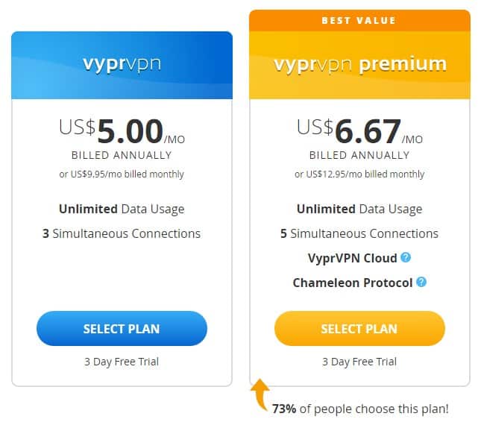481x428 pixels.
Task: Click the BEST VALUE ribbon label
Action: 359,20
